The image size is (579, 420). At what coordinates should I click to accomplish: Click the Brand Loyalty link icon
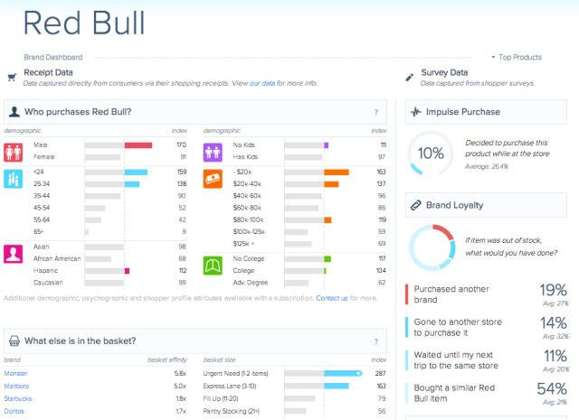click(415, 205)
